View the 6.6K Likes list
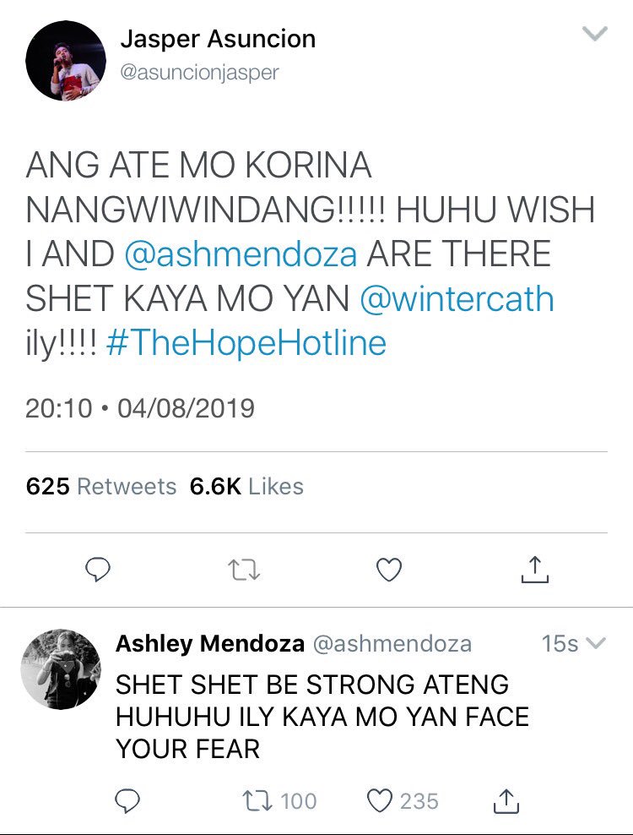Image resolution: width=633 pixels, height=835 pixels. pos(246,486)
